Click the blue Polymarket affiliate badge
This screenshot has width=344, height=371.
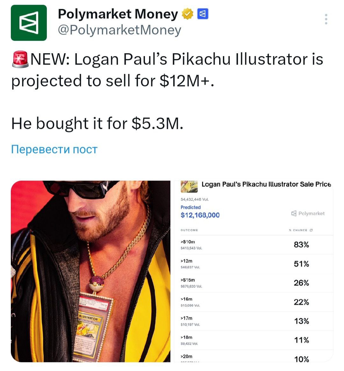pos(203,14)
